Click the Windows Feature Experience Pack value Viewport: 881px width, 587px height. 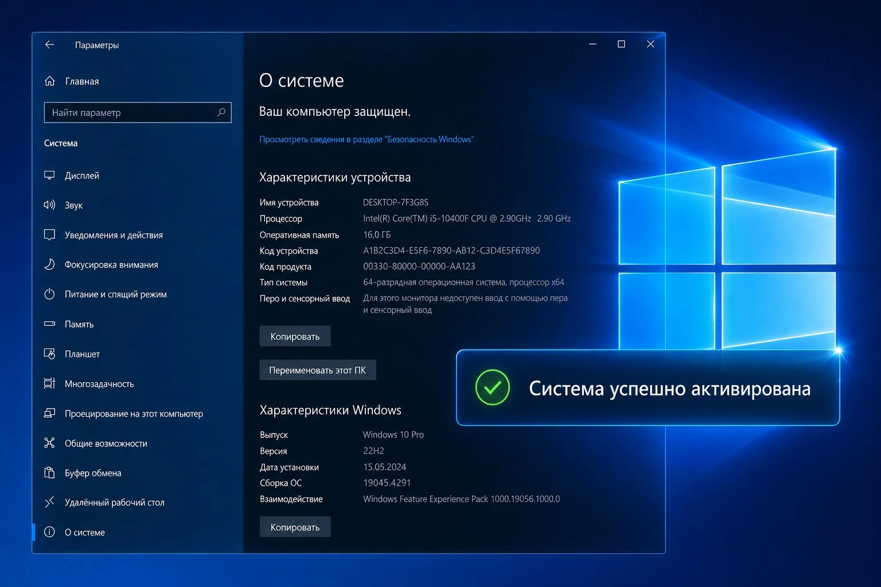point(462,499)
